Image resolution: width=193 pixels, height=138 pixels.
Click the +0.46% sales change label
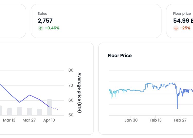tap(52, 28)
